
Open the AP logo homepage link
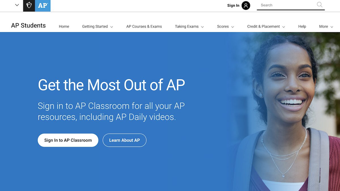click(43, 6)
